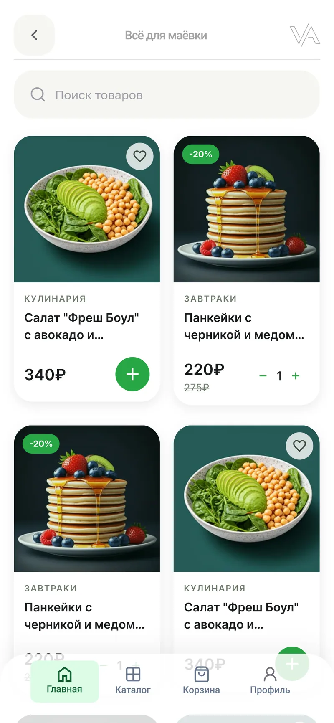Go to the Профиль tab
This screenshot has height=723, width=334.
pos(270,681)
